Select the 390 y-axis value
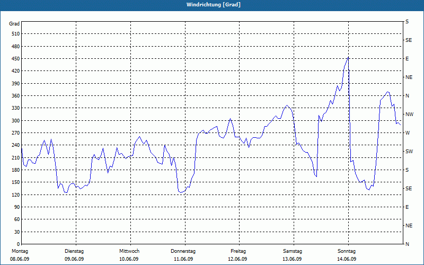 coord(16,83)
